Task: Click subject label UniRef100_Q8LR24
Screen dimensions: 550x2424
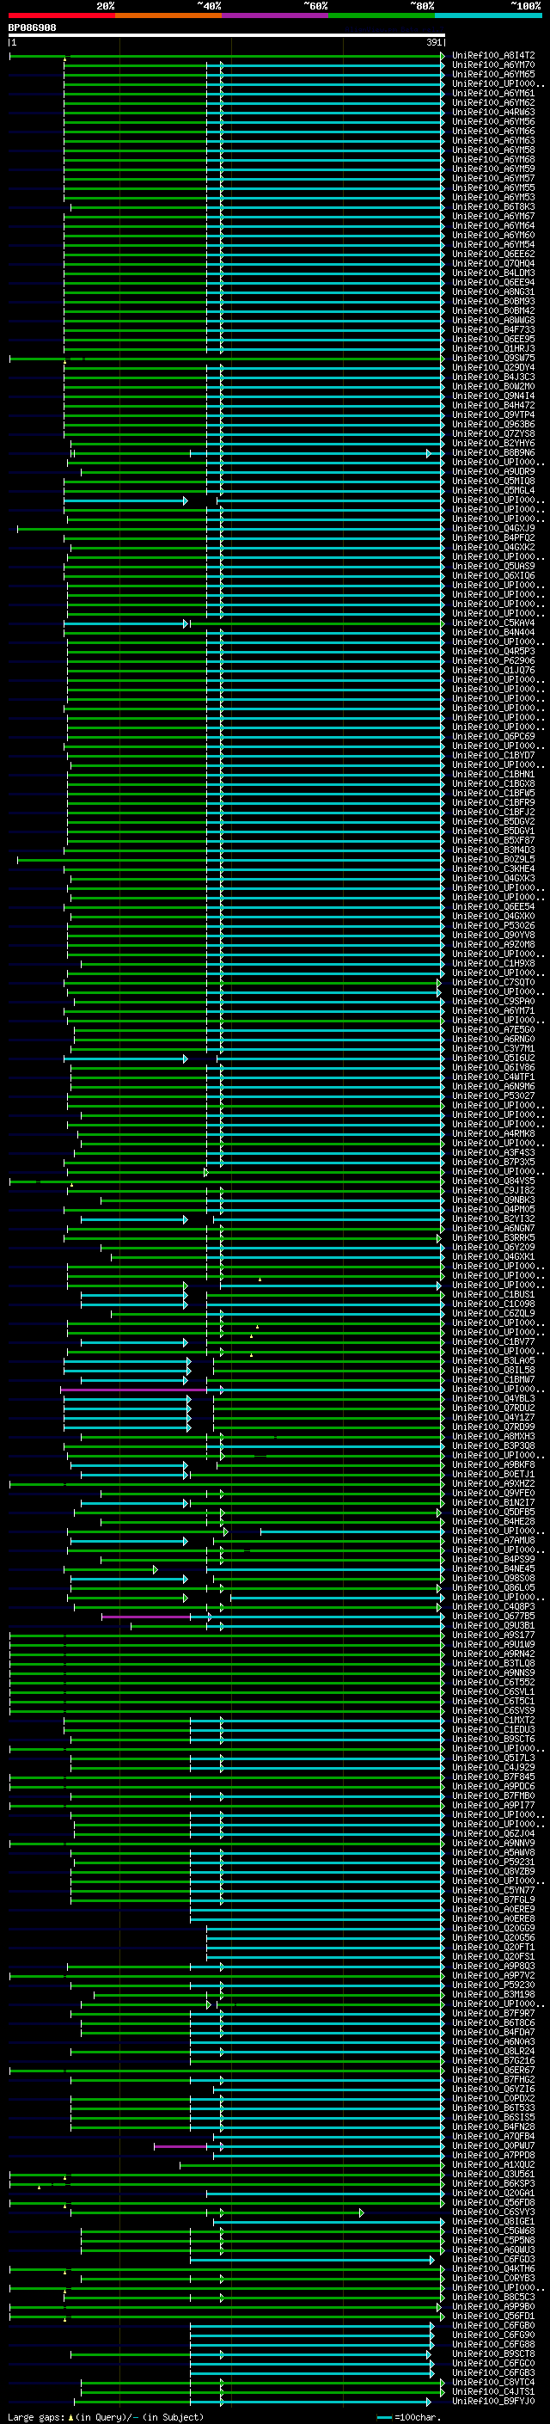Action: 493,2051
